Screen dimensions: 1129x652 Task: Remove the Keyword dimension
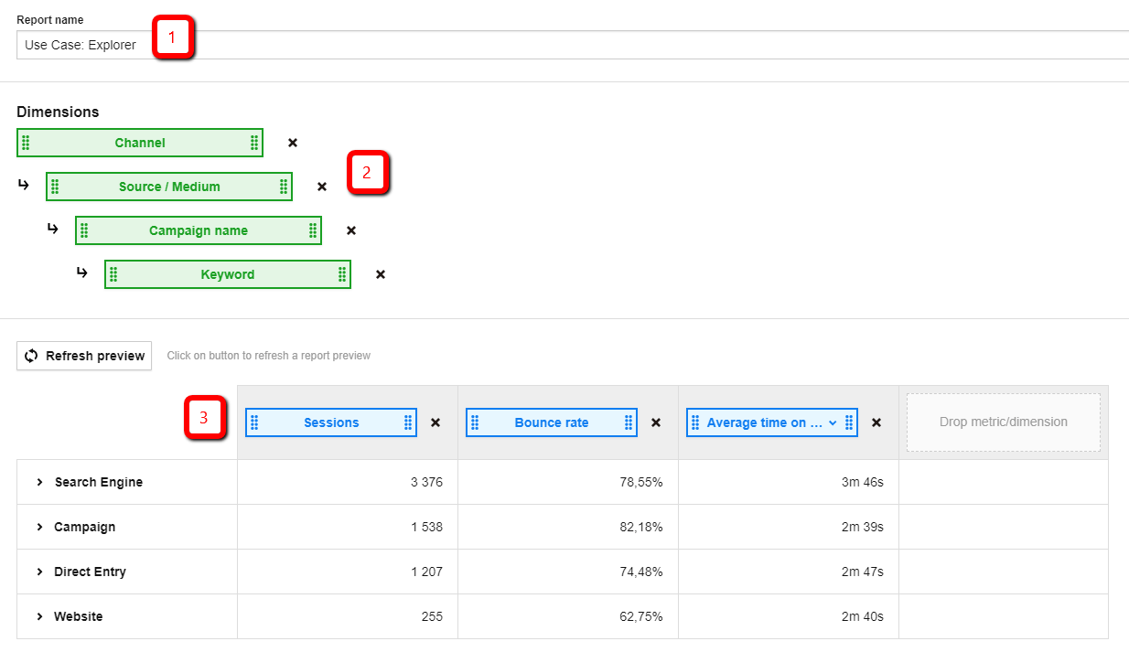(x=381, y=274)
